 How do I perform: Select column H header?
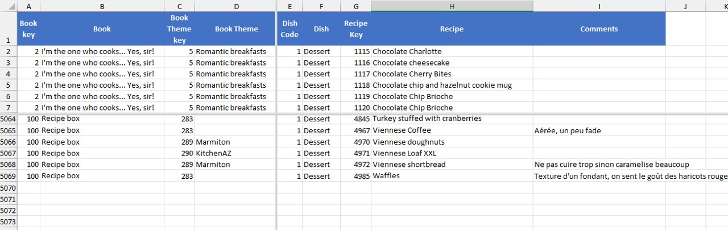(x=452, y=6)
